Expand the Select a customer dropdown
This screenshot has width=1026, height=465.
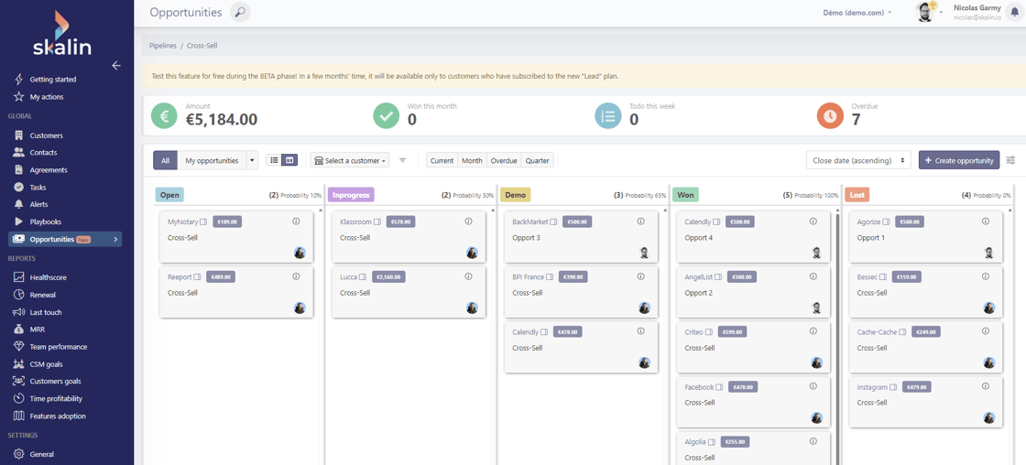pyautogui.click(x=350, y=160)
